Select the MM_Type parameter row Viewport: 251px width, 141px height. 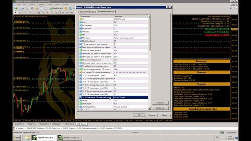pyautogui.click(x=113, y=38)
